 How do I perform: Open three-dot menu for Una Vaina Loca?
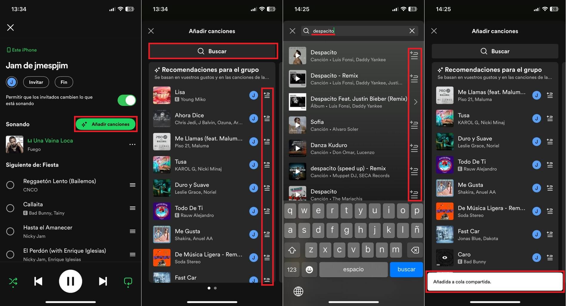coord(132,144)
